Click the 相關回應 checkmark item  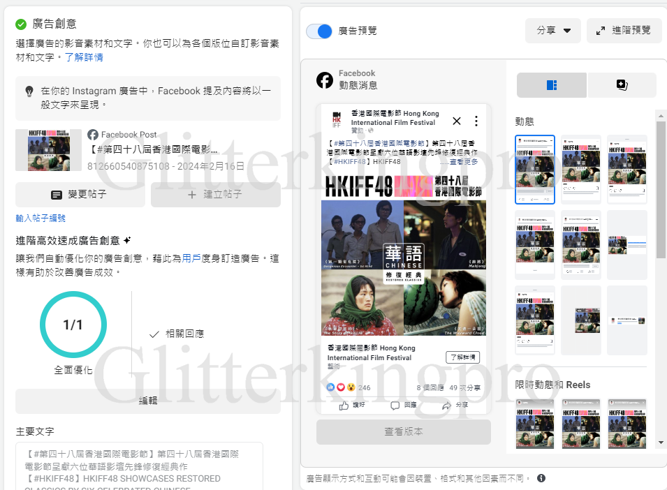click(177, 334)
